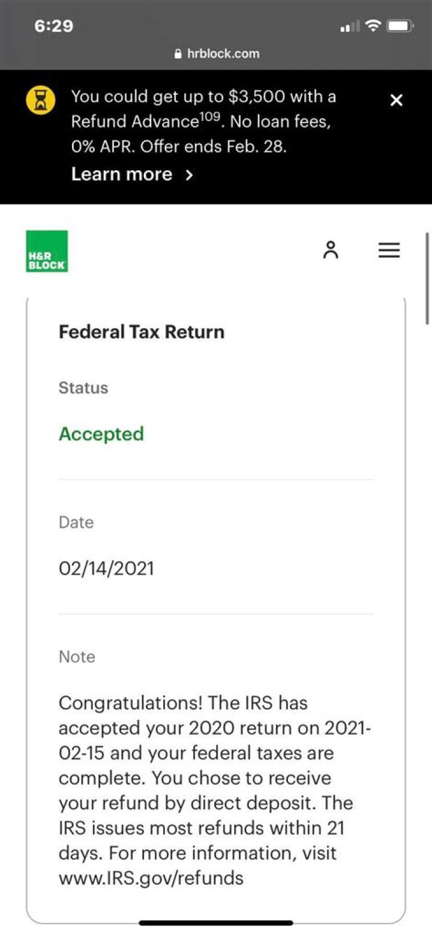Image resolution: width=432 pixels, height=934 pixels.
Task: Tap the hourglass icon in banner
Action: [x=41, y=100]
